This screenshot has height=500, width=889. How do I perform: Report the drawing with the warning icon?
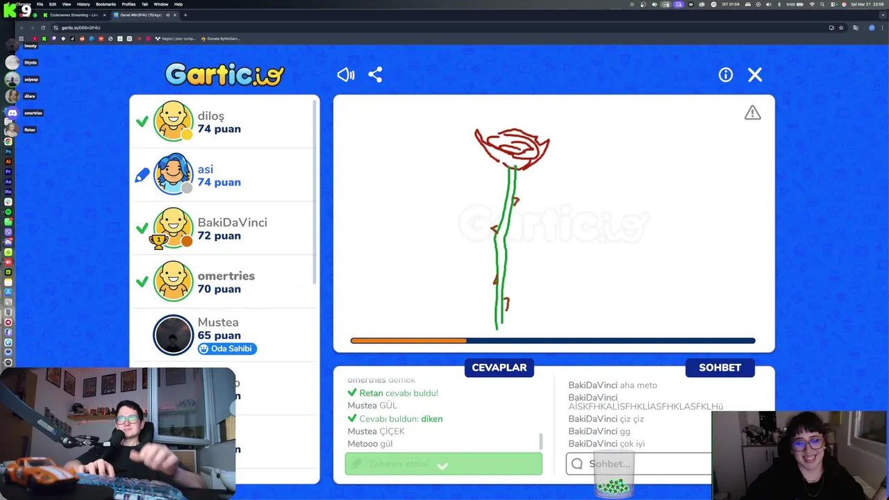(x=753, y=112)
